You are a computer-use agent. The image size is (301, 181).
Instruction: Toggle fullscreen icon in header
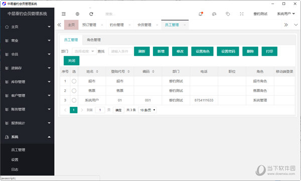coord(241,14)
